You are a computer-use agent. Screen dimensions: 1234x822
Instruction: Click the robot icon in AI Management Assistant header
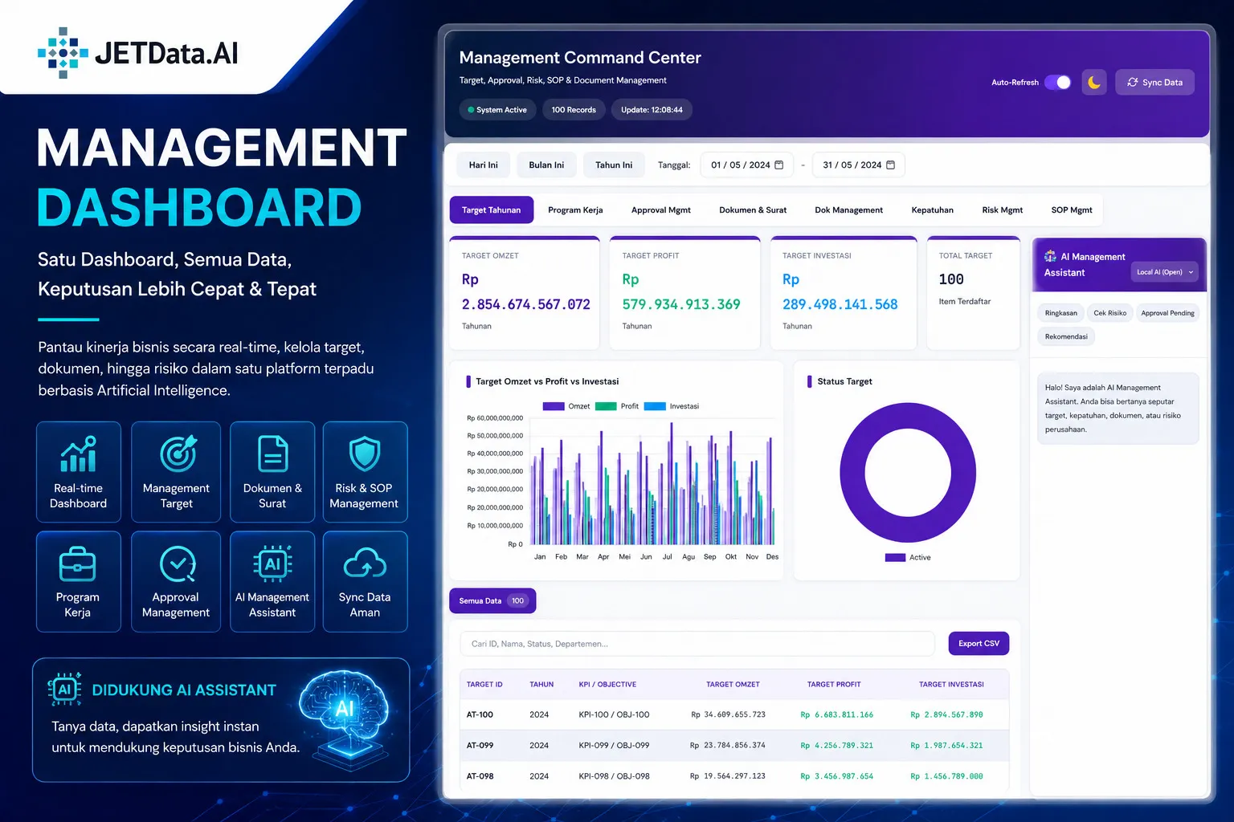point(1050,256)
